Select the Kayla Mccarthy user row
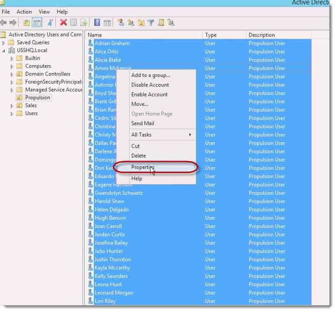This screenshot has height=312, width=336. [x=199, y=268]
